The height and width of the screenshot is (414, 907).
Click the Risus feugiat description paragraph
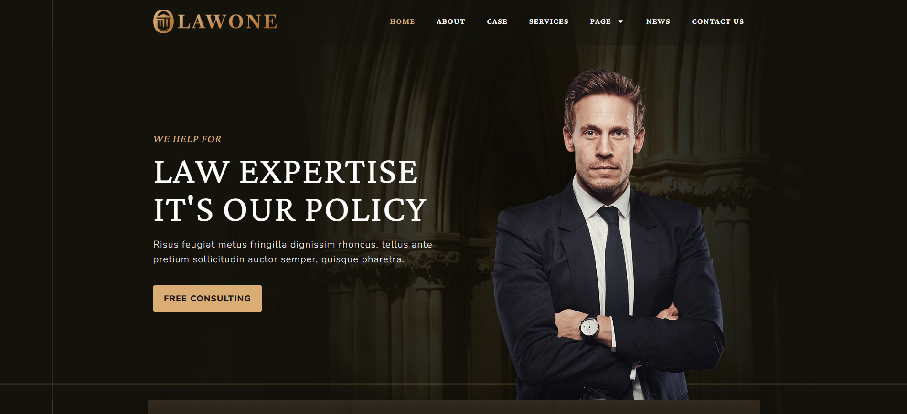(292, 252)
